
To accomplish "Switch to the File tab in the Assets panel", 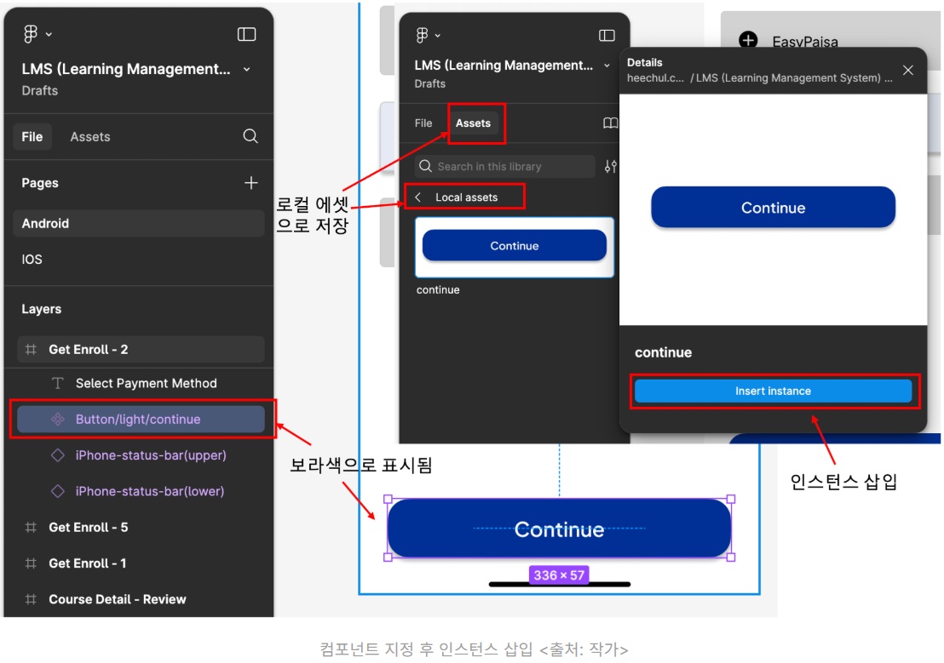I will pyautogui.click(x=423, y=123).
